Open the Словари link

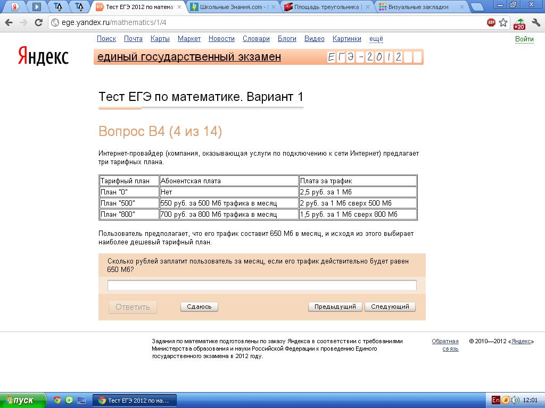click(x=256, y=39)
